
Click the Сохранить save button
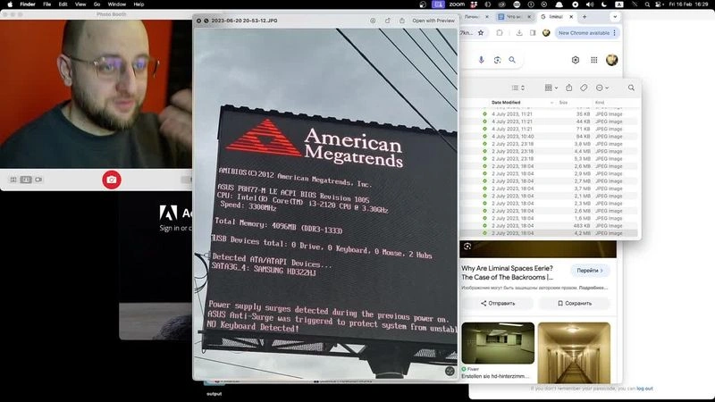(575, 303)
